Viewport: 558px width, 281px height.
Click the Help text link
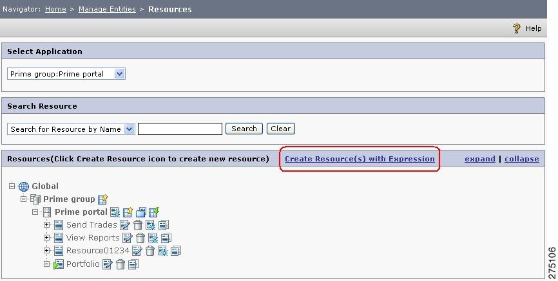pyautogui.click(x=534, y=28)
